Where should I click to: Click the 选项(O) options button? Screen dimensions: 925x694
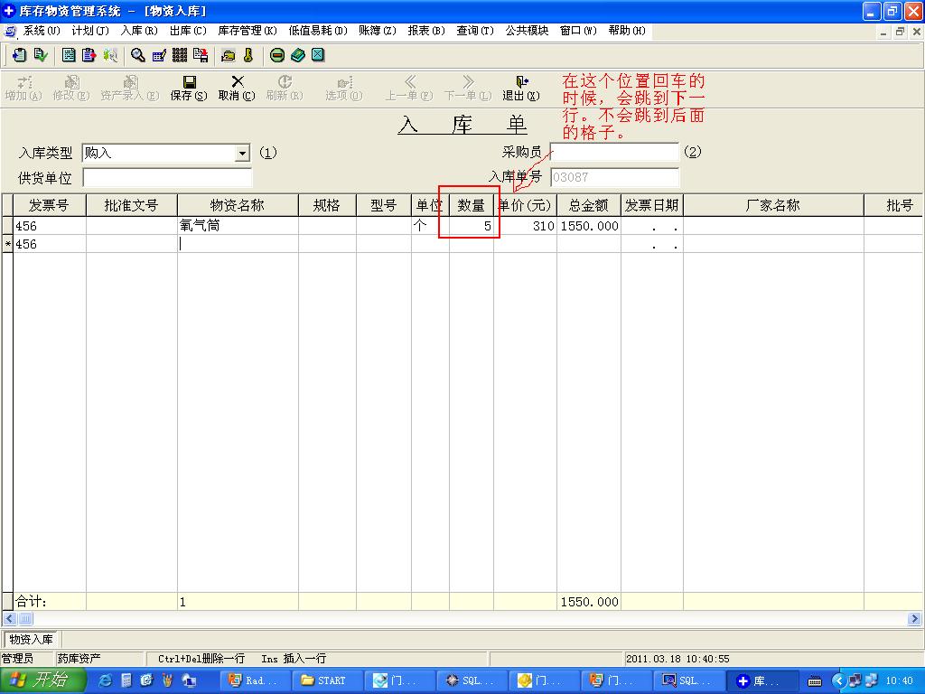(x=344, y=88)
